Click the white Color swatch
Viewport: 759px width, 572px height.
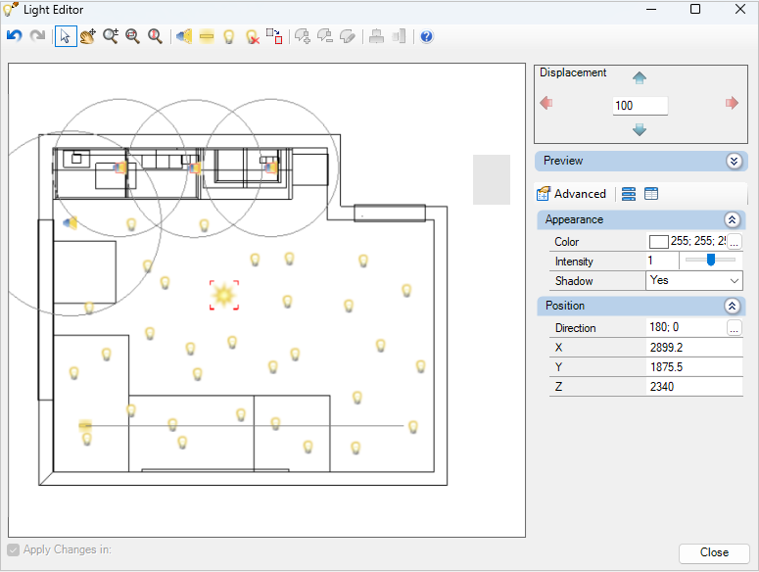[x=658, y=241]
